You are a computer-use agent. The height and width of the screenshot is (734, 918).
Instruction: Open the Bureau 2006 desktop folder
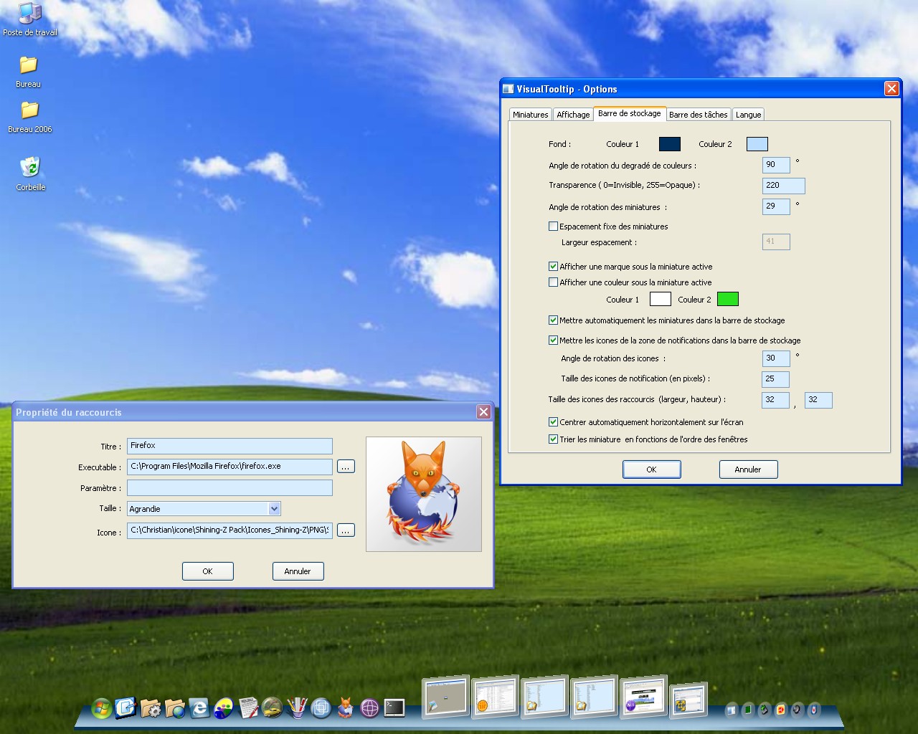point(29,111)
